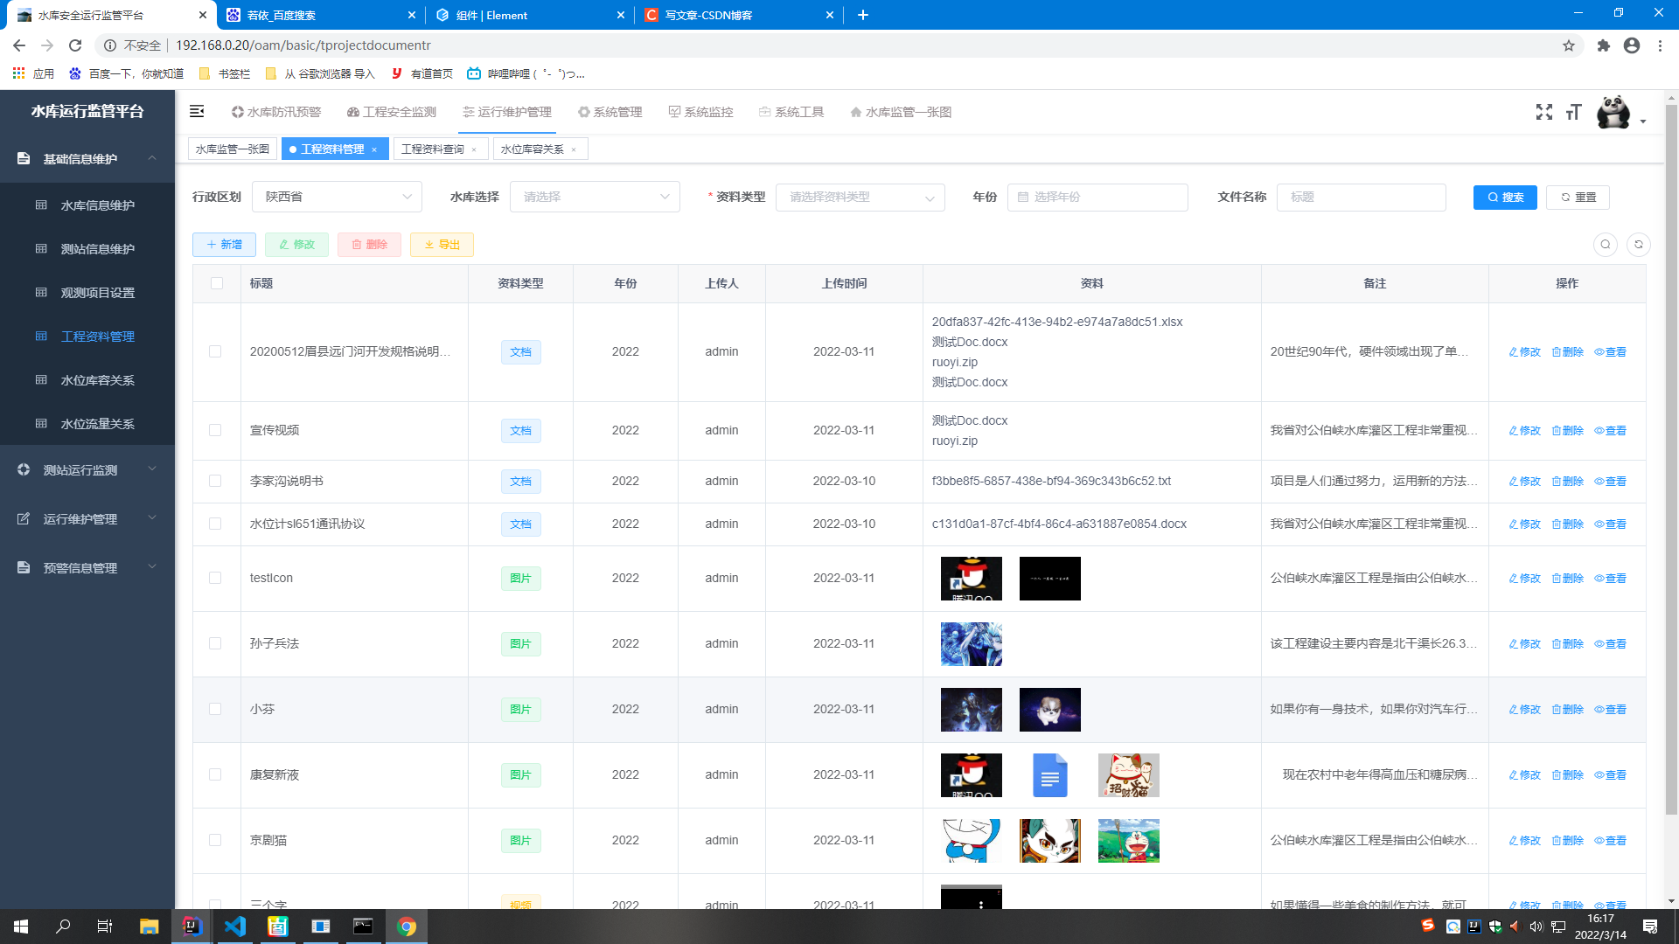The image size is (1679, 944).
Task: Click the 新增 button
Action: pos(224,245)
